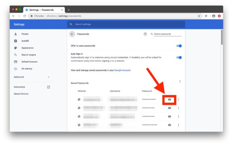Open the Google Account link
Viewport: 229px width, 143px height.
[123, 70]
